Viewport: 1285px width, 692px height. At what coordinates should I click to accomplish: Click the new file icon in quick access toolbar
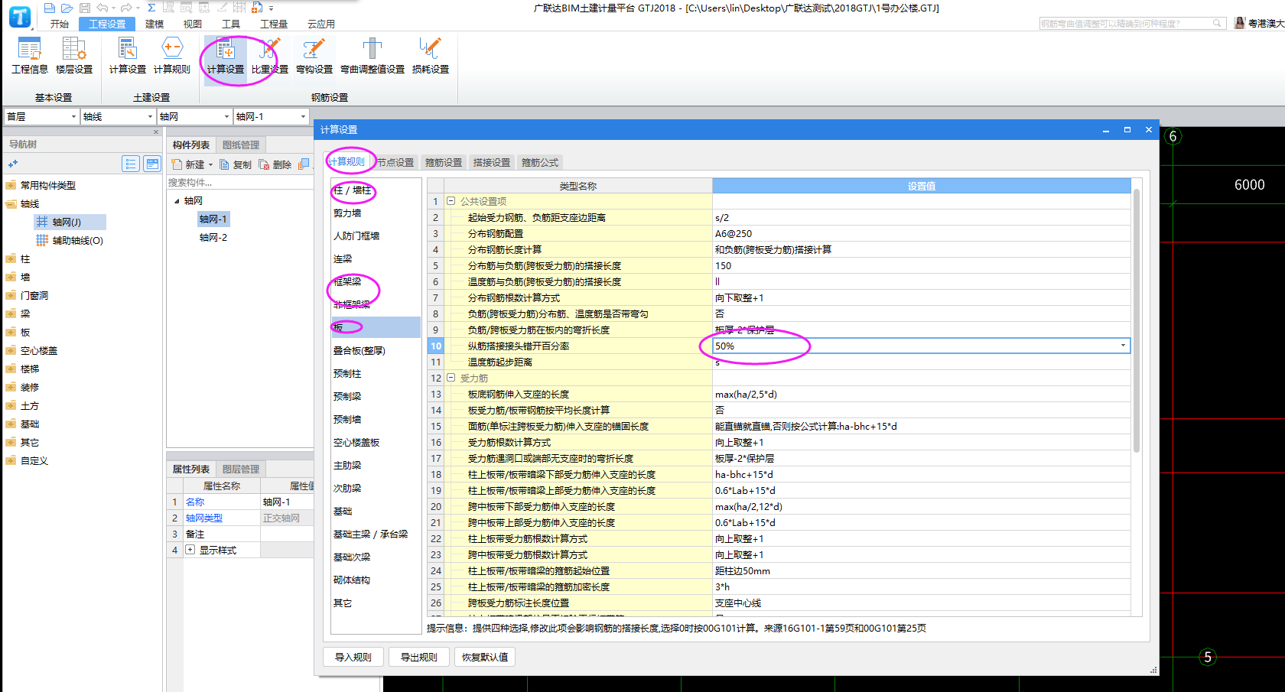pos(50,8)
